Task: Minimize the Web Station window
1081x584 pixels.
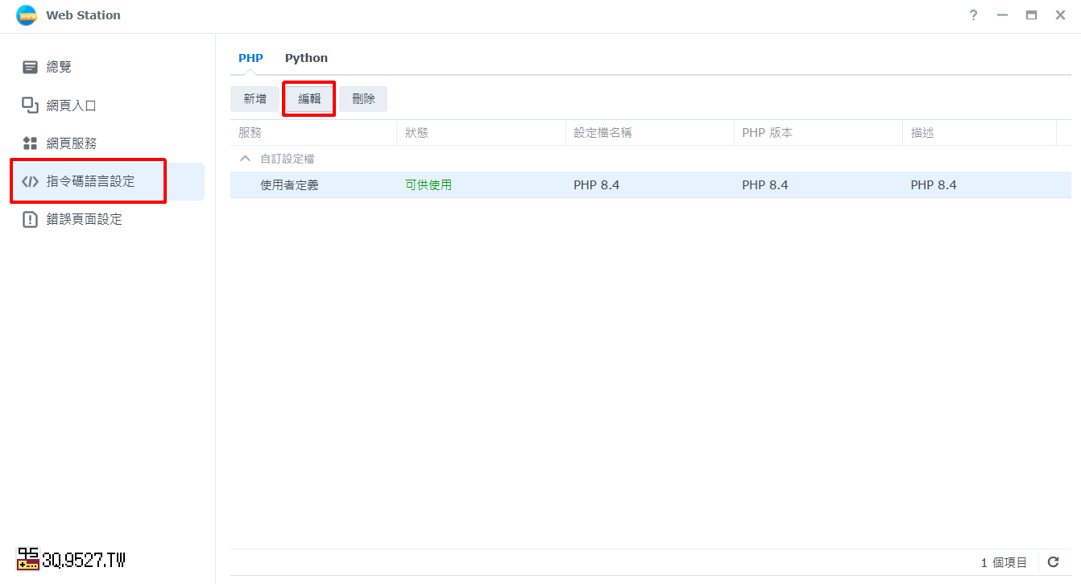Action: tap(1002, 15)
